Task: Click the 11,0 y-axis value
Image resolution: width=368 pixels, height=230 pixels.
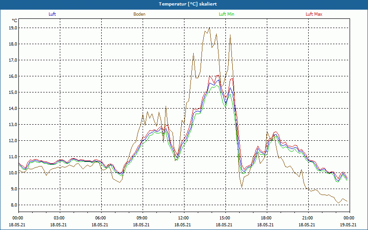Action: [13, 157]
